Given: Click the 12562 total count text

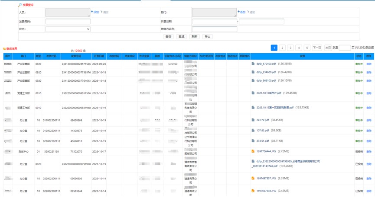Looking at the screenshot, I should (78, 51).
